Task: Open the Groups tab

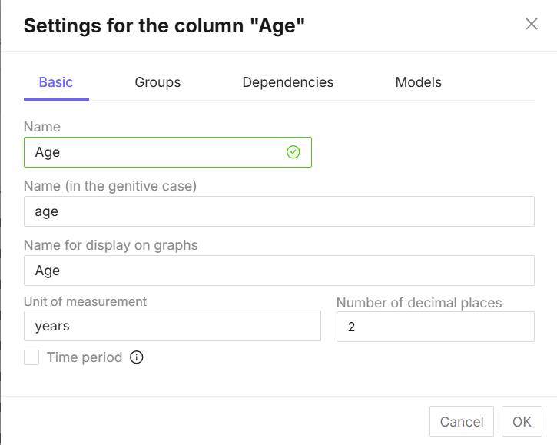Action: tap(157, 82)
